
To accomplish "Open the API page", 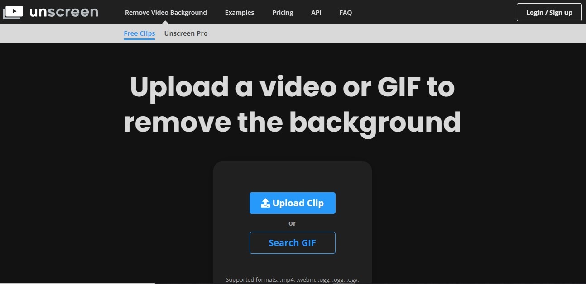I will [x=316, y=13].
